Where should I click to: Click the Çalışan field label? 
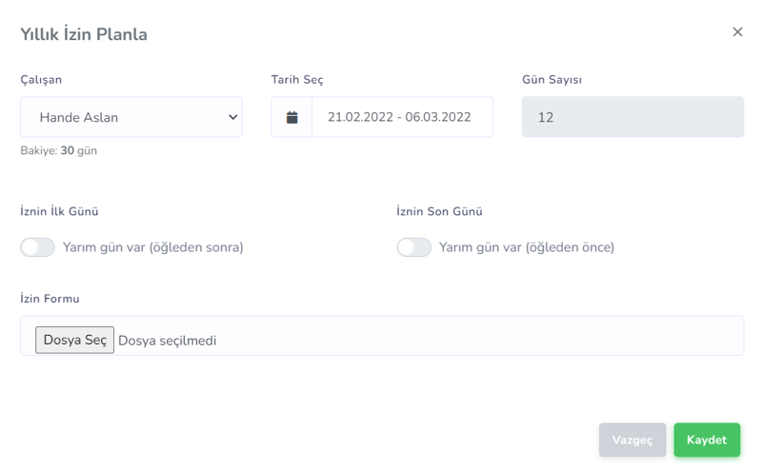tap(41, 80)
